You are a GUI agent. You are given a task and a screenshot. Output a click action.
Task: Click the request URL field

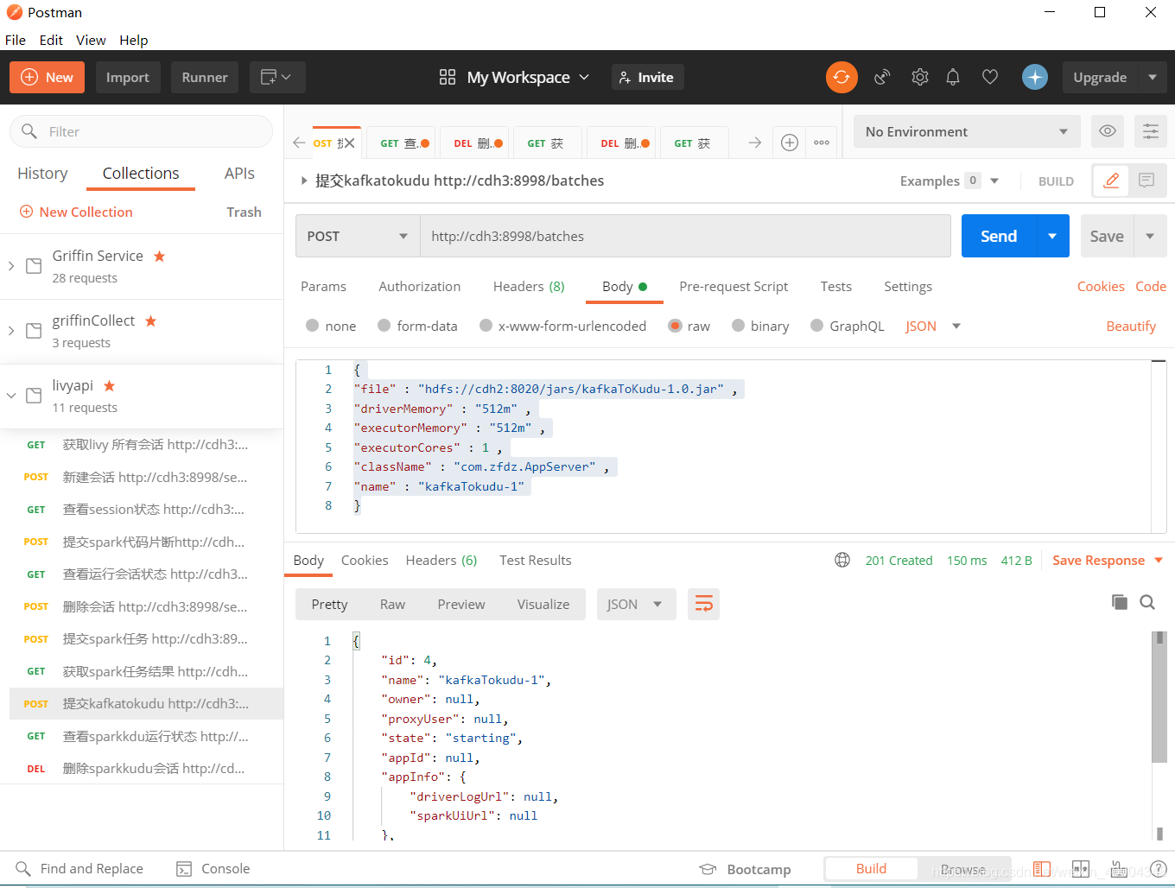coord(685,236)
